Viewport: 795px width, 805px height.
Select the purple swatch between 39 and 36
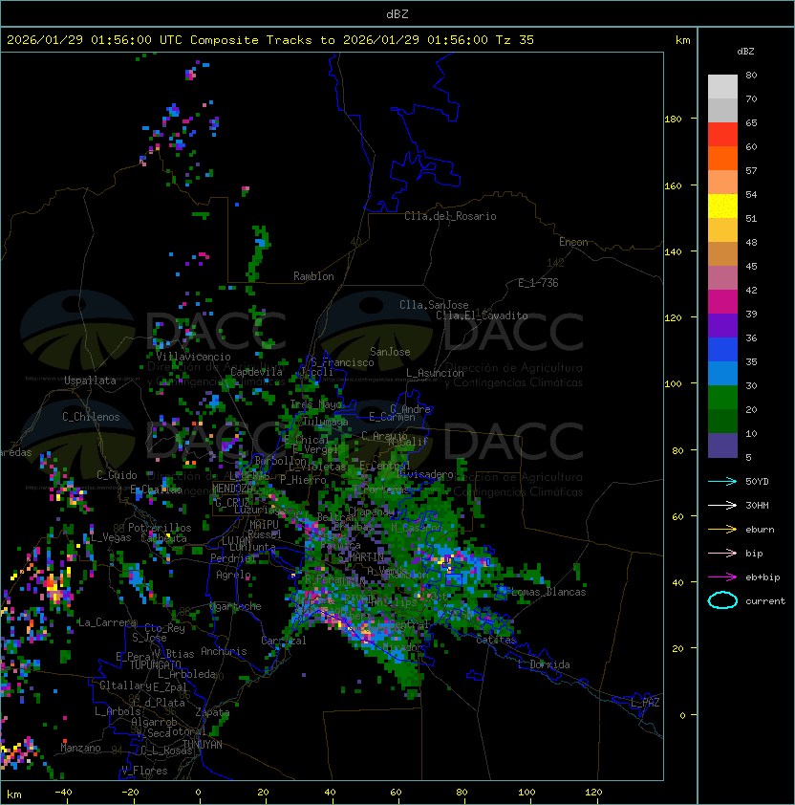722,325
